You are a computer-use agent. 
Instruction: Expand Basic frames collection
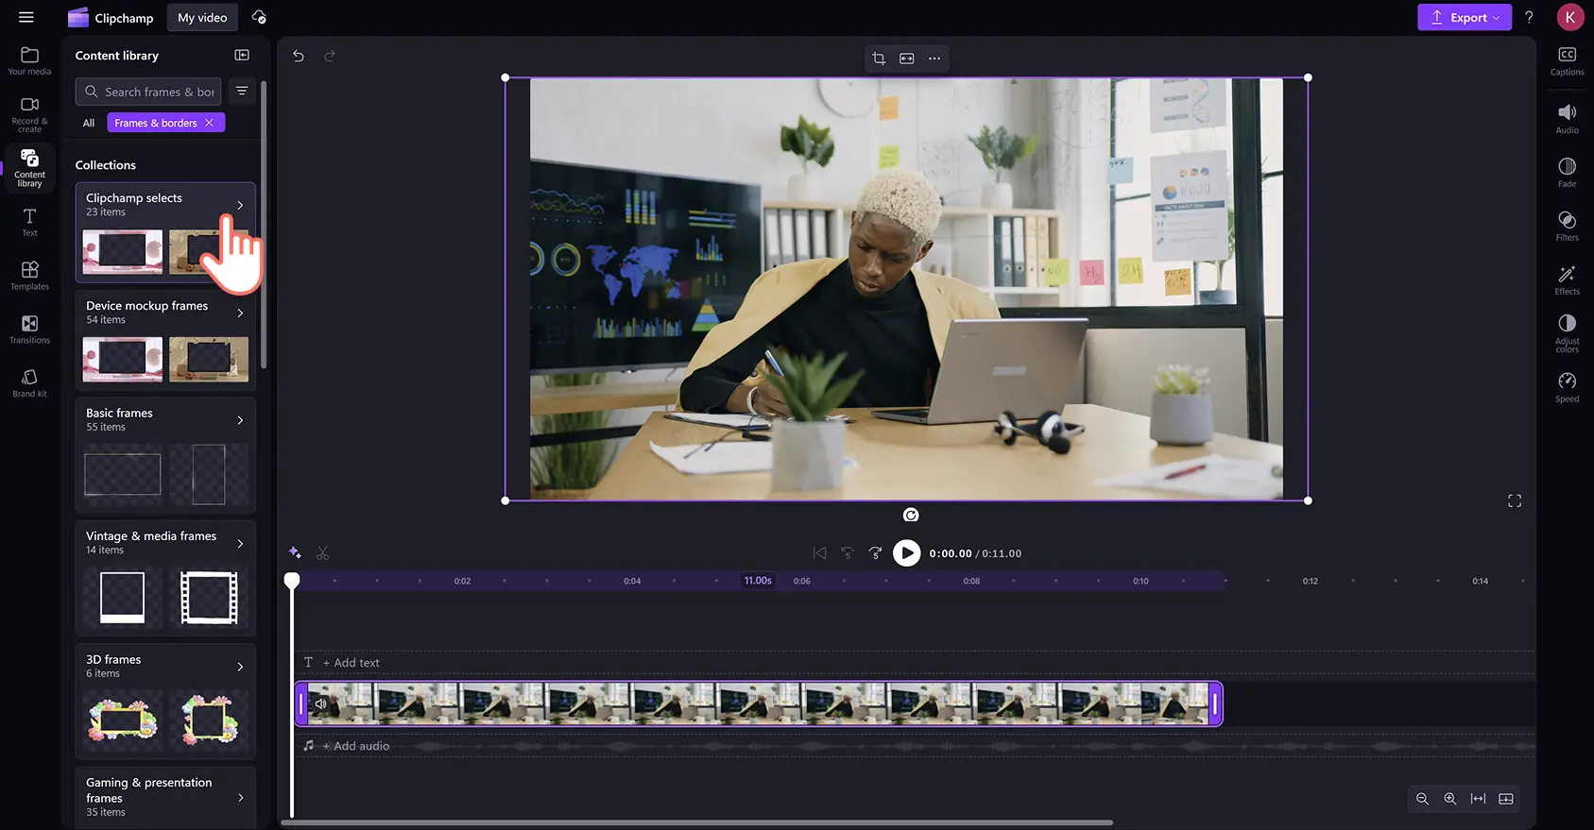(240, 420)
